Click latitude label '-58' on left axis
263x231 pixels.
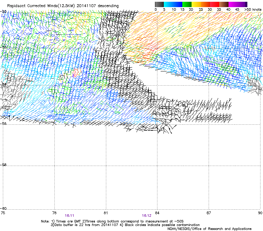3,165
